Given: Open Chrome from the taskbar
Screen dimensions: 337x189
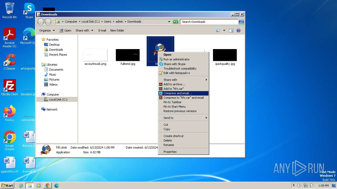Looking at the screenshot, I should (48, 186).
